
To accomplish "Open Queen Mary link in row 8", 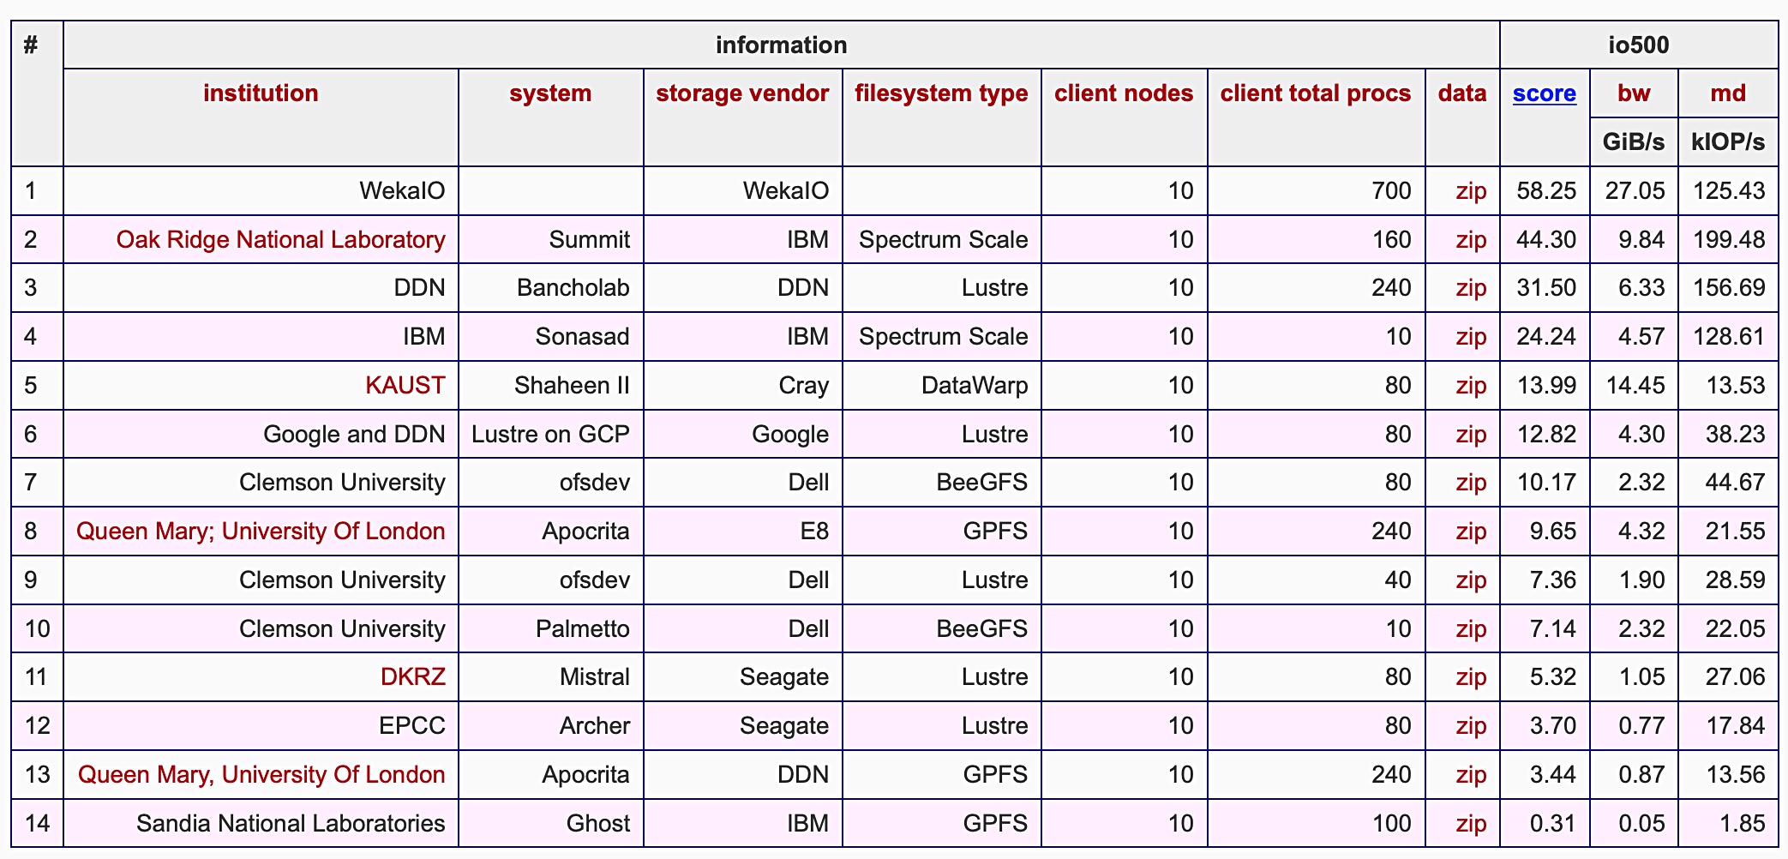I will (261, 532).
